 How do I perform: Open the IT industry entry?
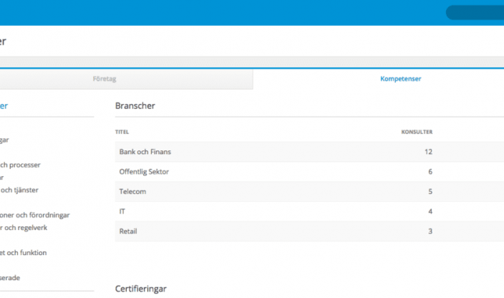click(x=122, y=211)
